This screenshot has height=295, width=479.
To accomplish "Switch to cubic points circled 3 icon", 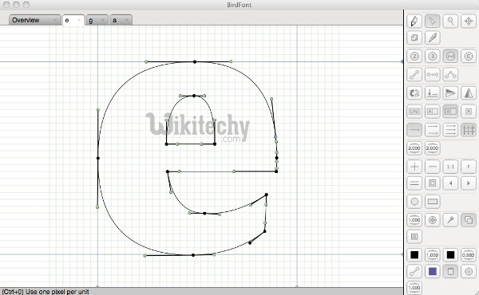I will tap(432, 56).
